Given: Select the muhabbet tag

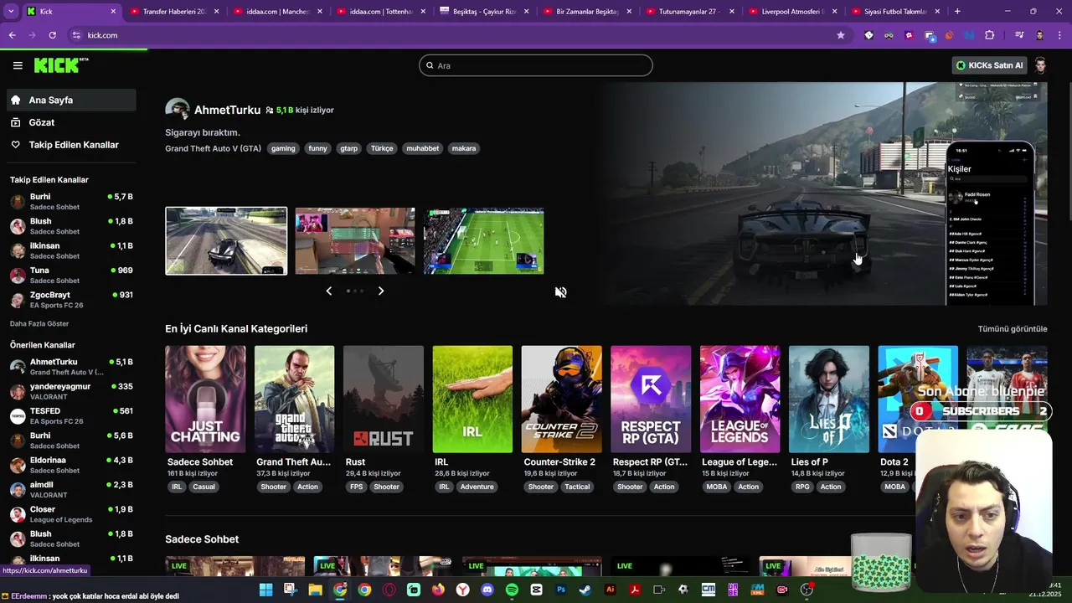Looking at the screenshot, I should (x=422, y=148).
